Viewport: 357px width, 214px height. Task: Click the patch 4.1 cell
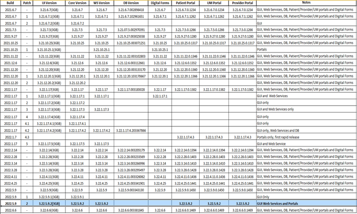pyautogui.click(x=27, y=123)
